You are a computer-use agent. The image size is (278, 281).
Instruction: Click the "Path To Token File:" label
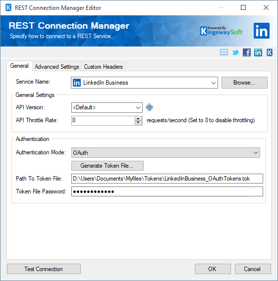click(x=39, y=179)
